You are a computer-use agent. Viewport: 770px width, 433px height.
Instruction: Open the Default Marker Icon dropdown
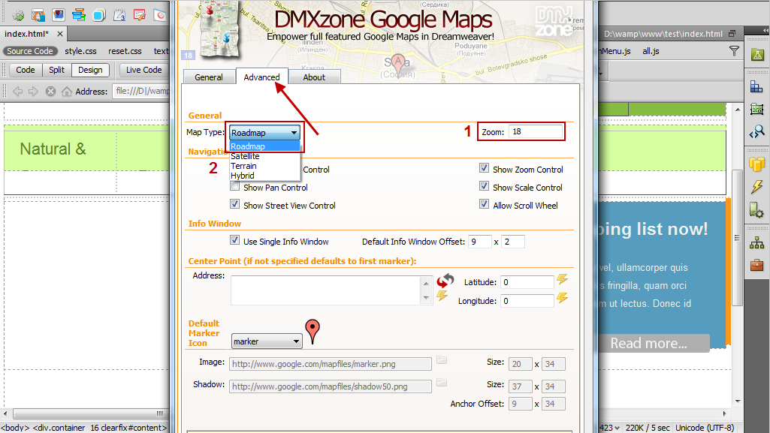(x=266, y=341)
